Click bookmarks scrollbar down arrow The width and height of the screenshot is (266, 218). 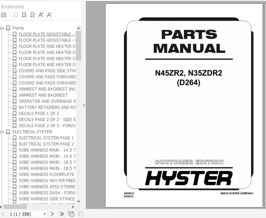click(79, 201)
